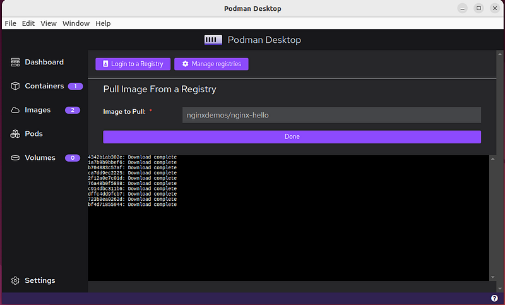
Task: Maximize the Podman Desktop window
Action: pos(478,8)
